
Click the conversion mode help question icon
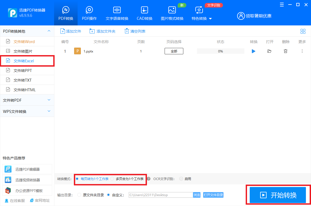coord(149,179)
